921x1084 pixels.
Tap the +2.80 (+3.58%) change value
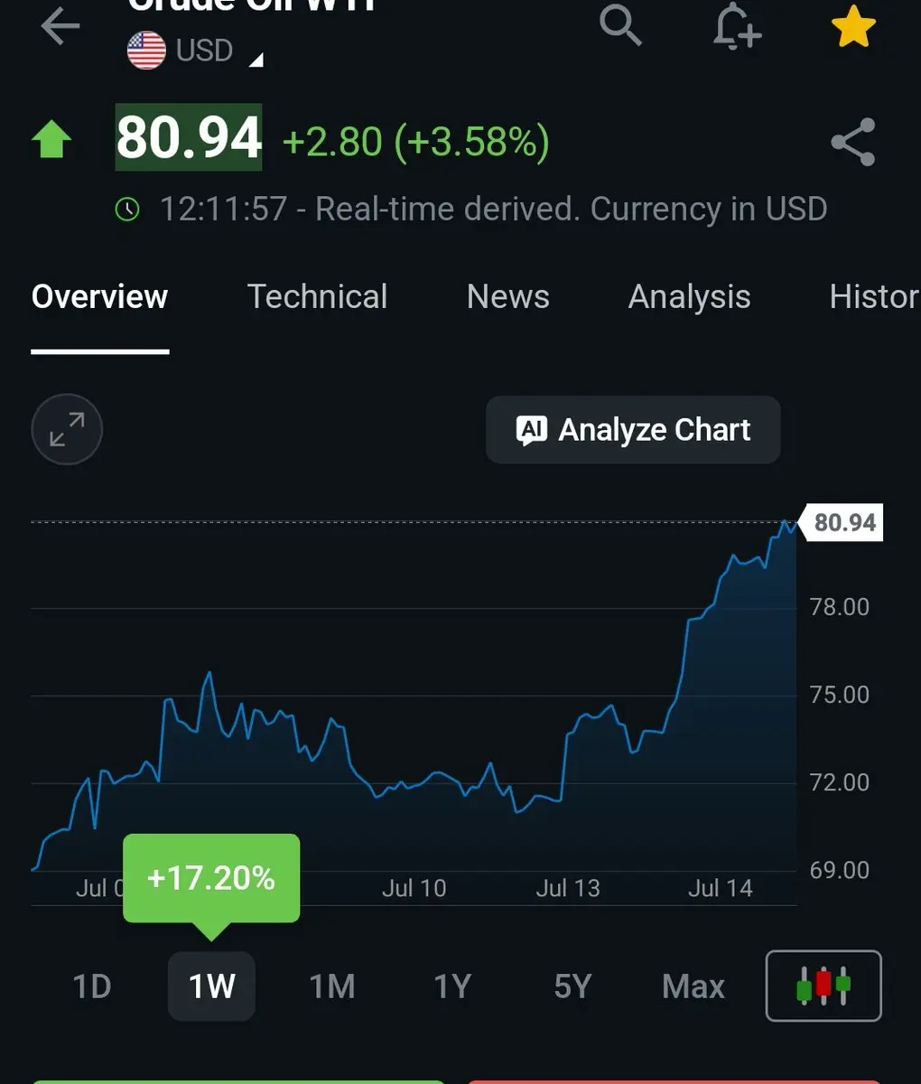tap(415, 142)
